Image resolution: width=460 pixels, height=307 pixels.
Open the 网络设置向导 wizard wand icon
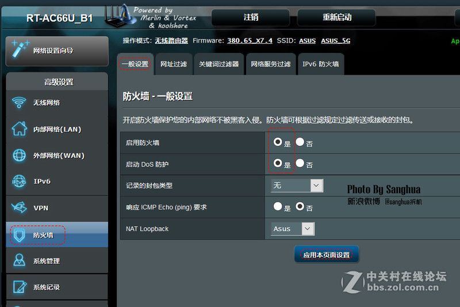tap(21, 48)
